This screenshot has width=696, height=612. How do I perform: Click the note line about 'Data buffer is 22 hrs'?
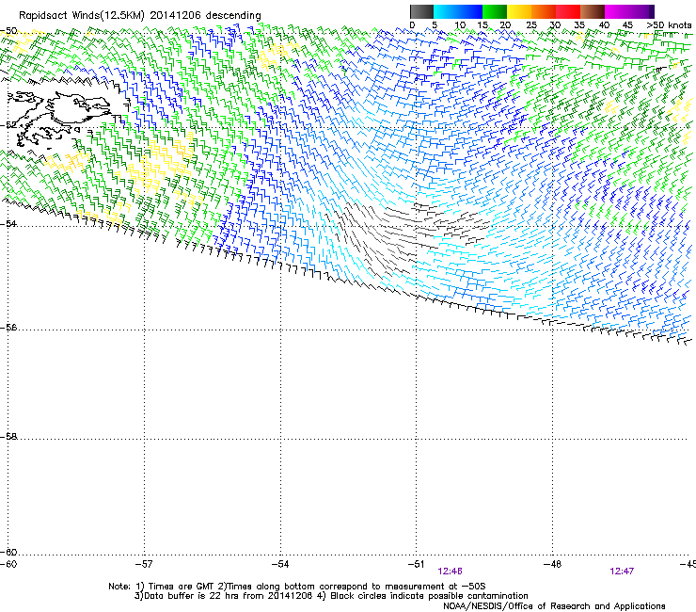click(331, 596)
